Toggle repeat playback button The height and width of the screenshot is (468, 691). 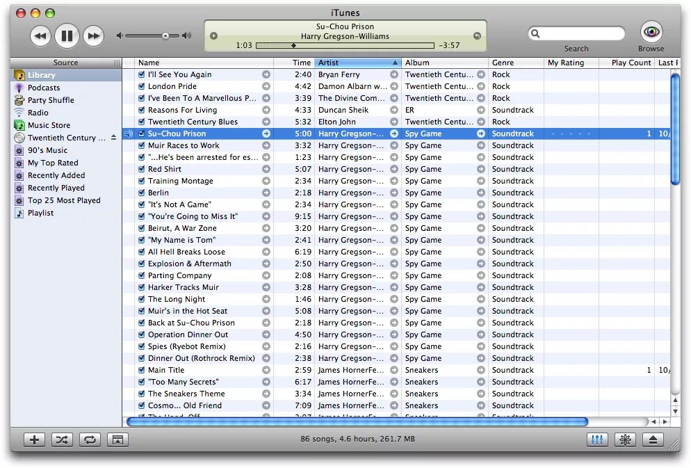(90, 439)
